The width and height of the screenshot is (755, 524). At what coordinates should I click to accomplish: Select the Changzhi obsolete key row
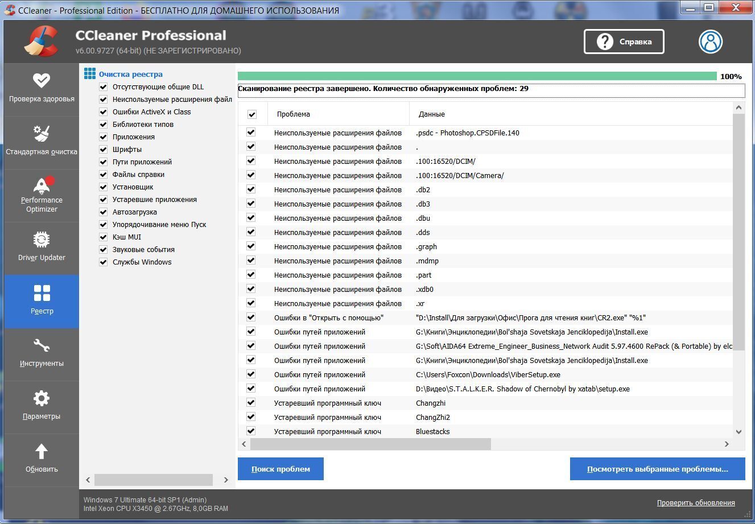486,403
